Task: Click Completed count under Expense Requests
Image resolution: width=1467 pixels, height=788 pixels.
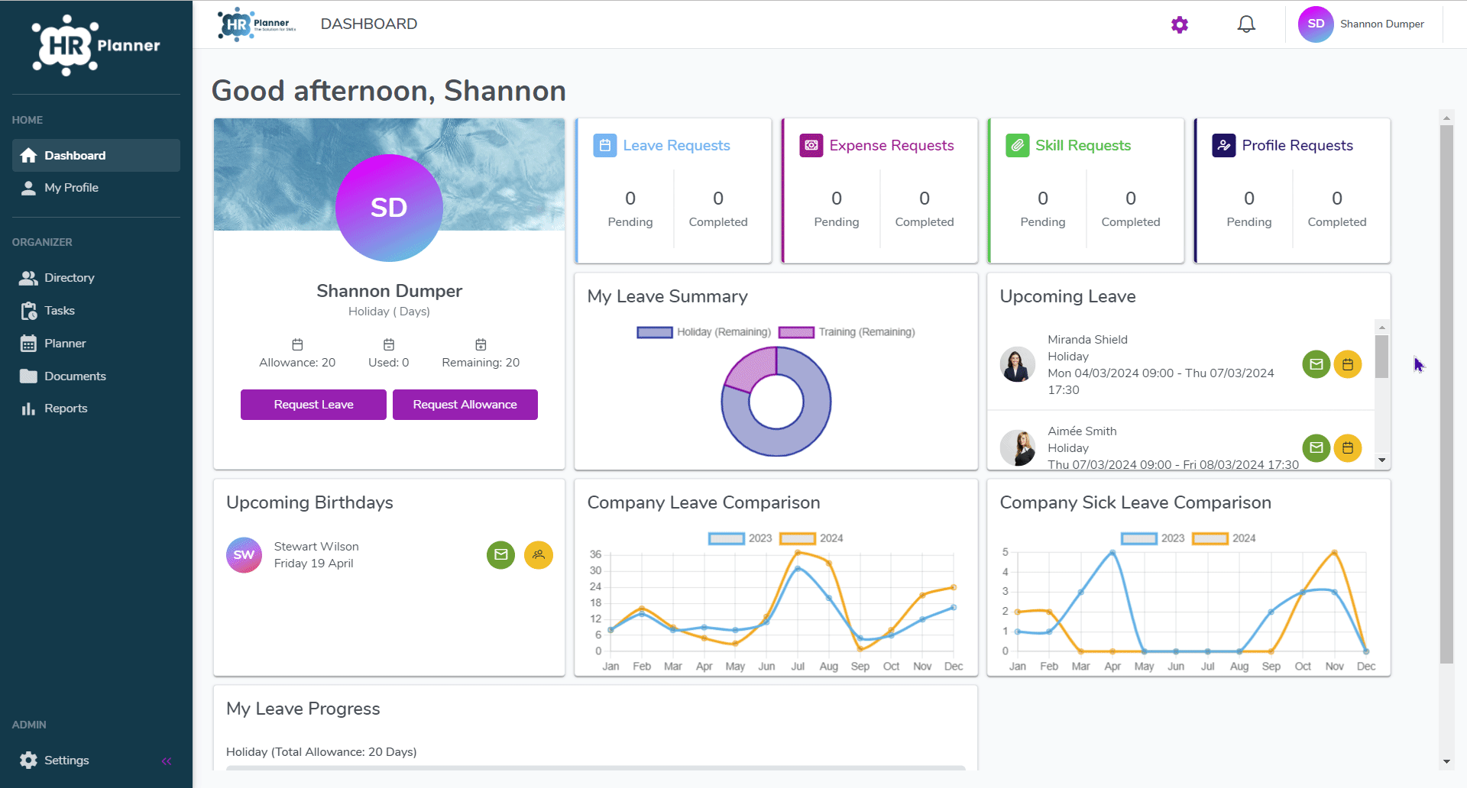Action: (x=925, y=199)
